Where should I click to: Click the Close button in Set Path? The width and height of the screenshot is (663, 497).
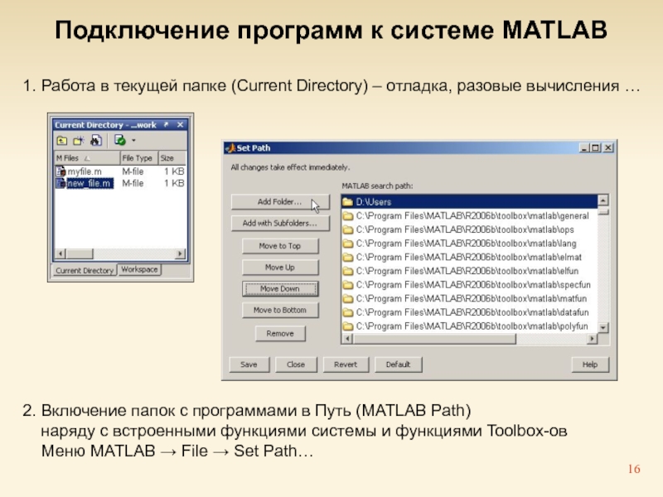(296, 364)
